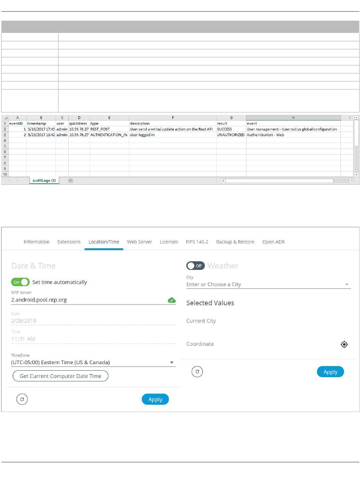Image resolution: width=363 pixels, height=482 pixels.
Task: Apply the Weather settings
Action: (x=330, y=372)
